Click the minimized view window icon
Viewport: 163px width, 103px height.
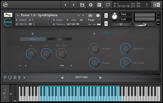pos(108,5)
